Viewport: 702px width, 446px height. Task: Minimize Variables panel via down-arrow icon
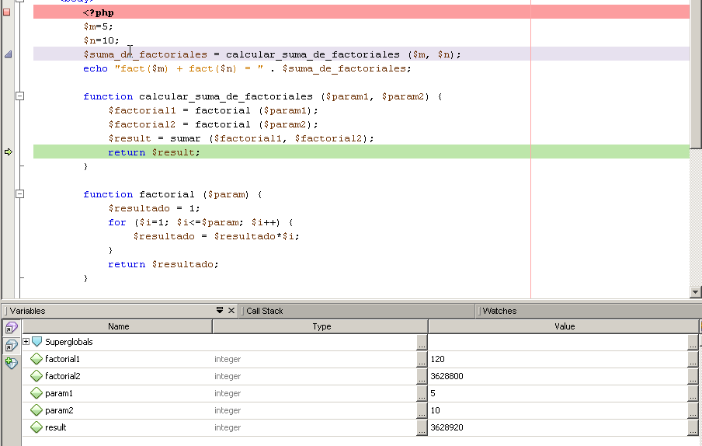click(x=220, y=311)
